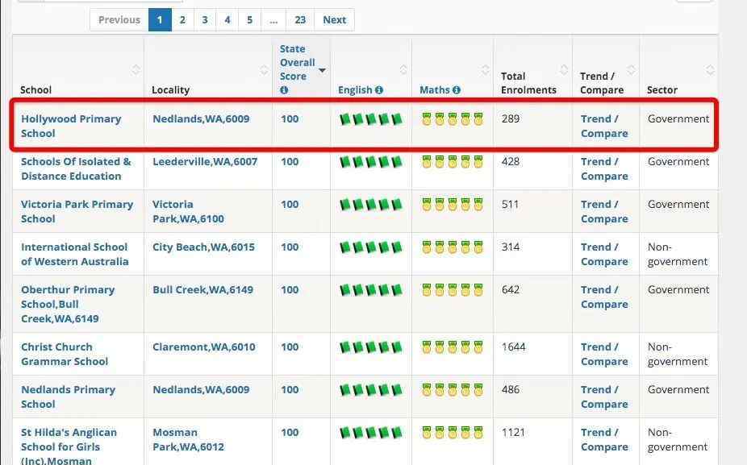Click enrolment value 1121
The width and height of the screenshot is (747, 465).
click(513, 433)
